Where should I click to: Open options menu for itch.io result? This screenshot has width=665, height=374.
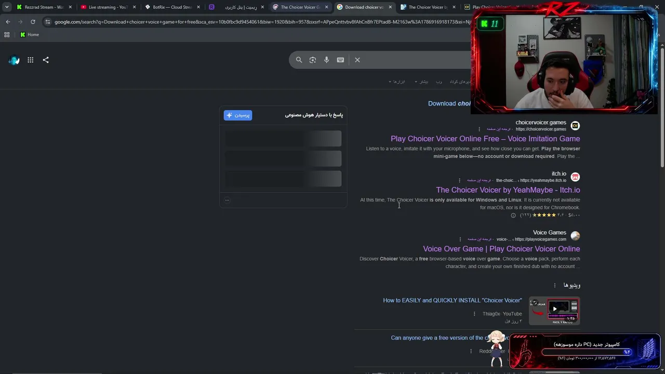point(459,180)
